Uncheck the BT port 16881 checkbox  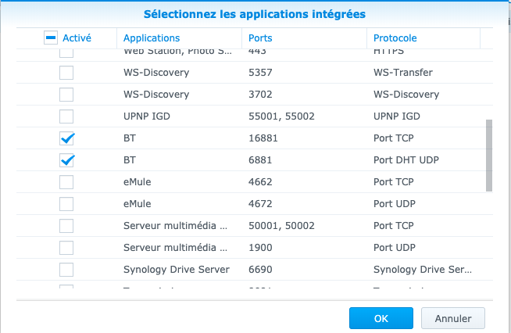click(x=67, y=138)
